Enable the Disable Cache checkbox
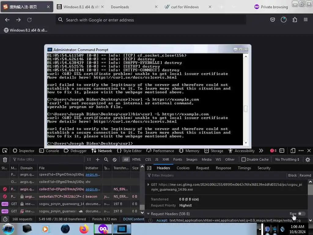Screen dimensions: 313x235 [x=243, y=159]
